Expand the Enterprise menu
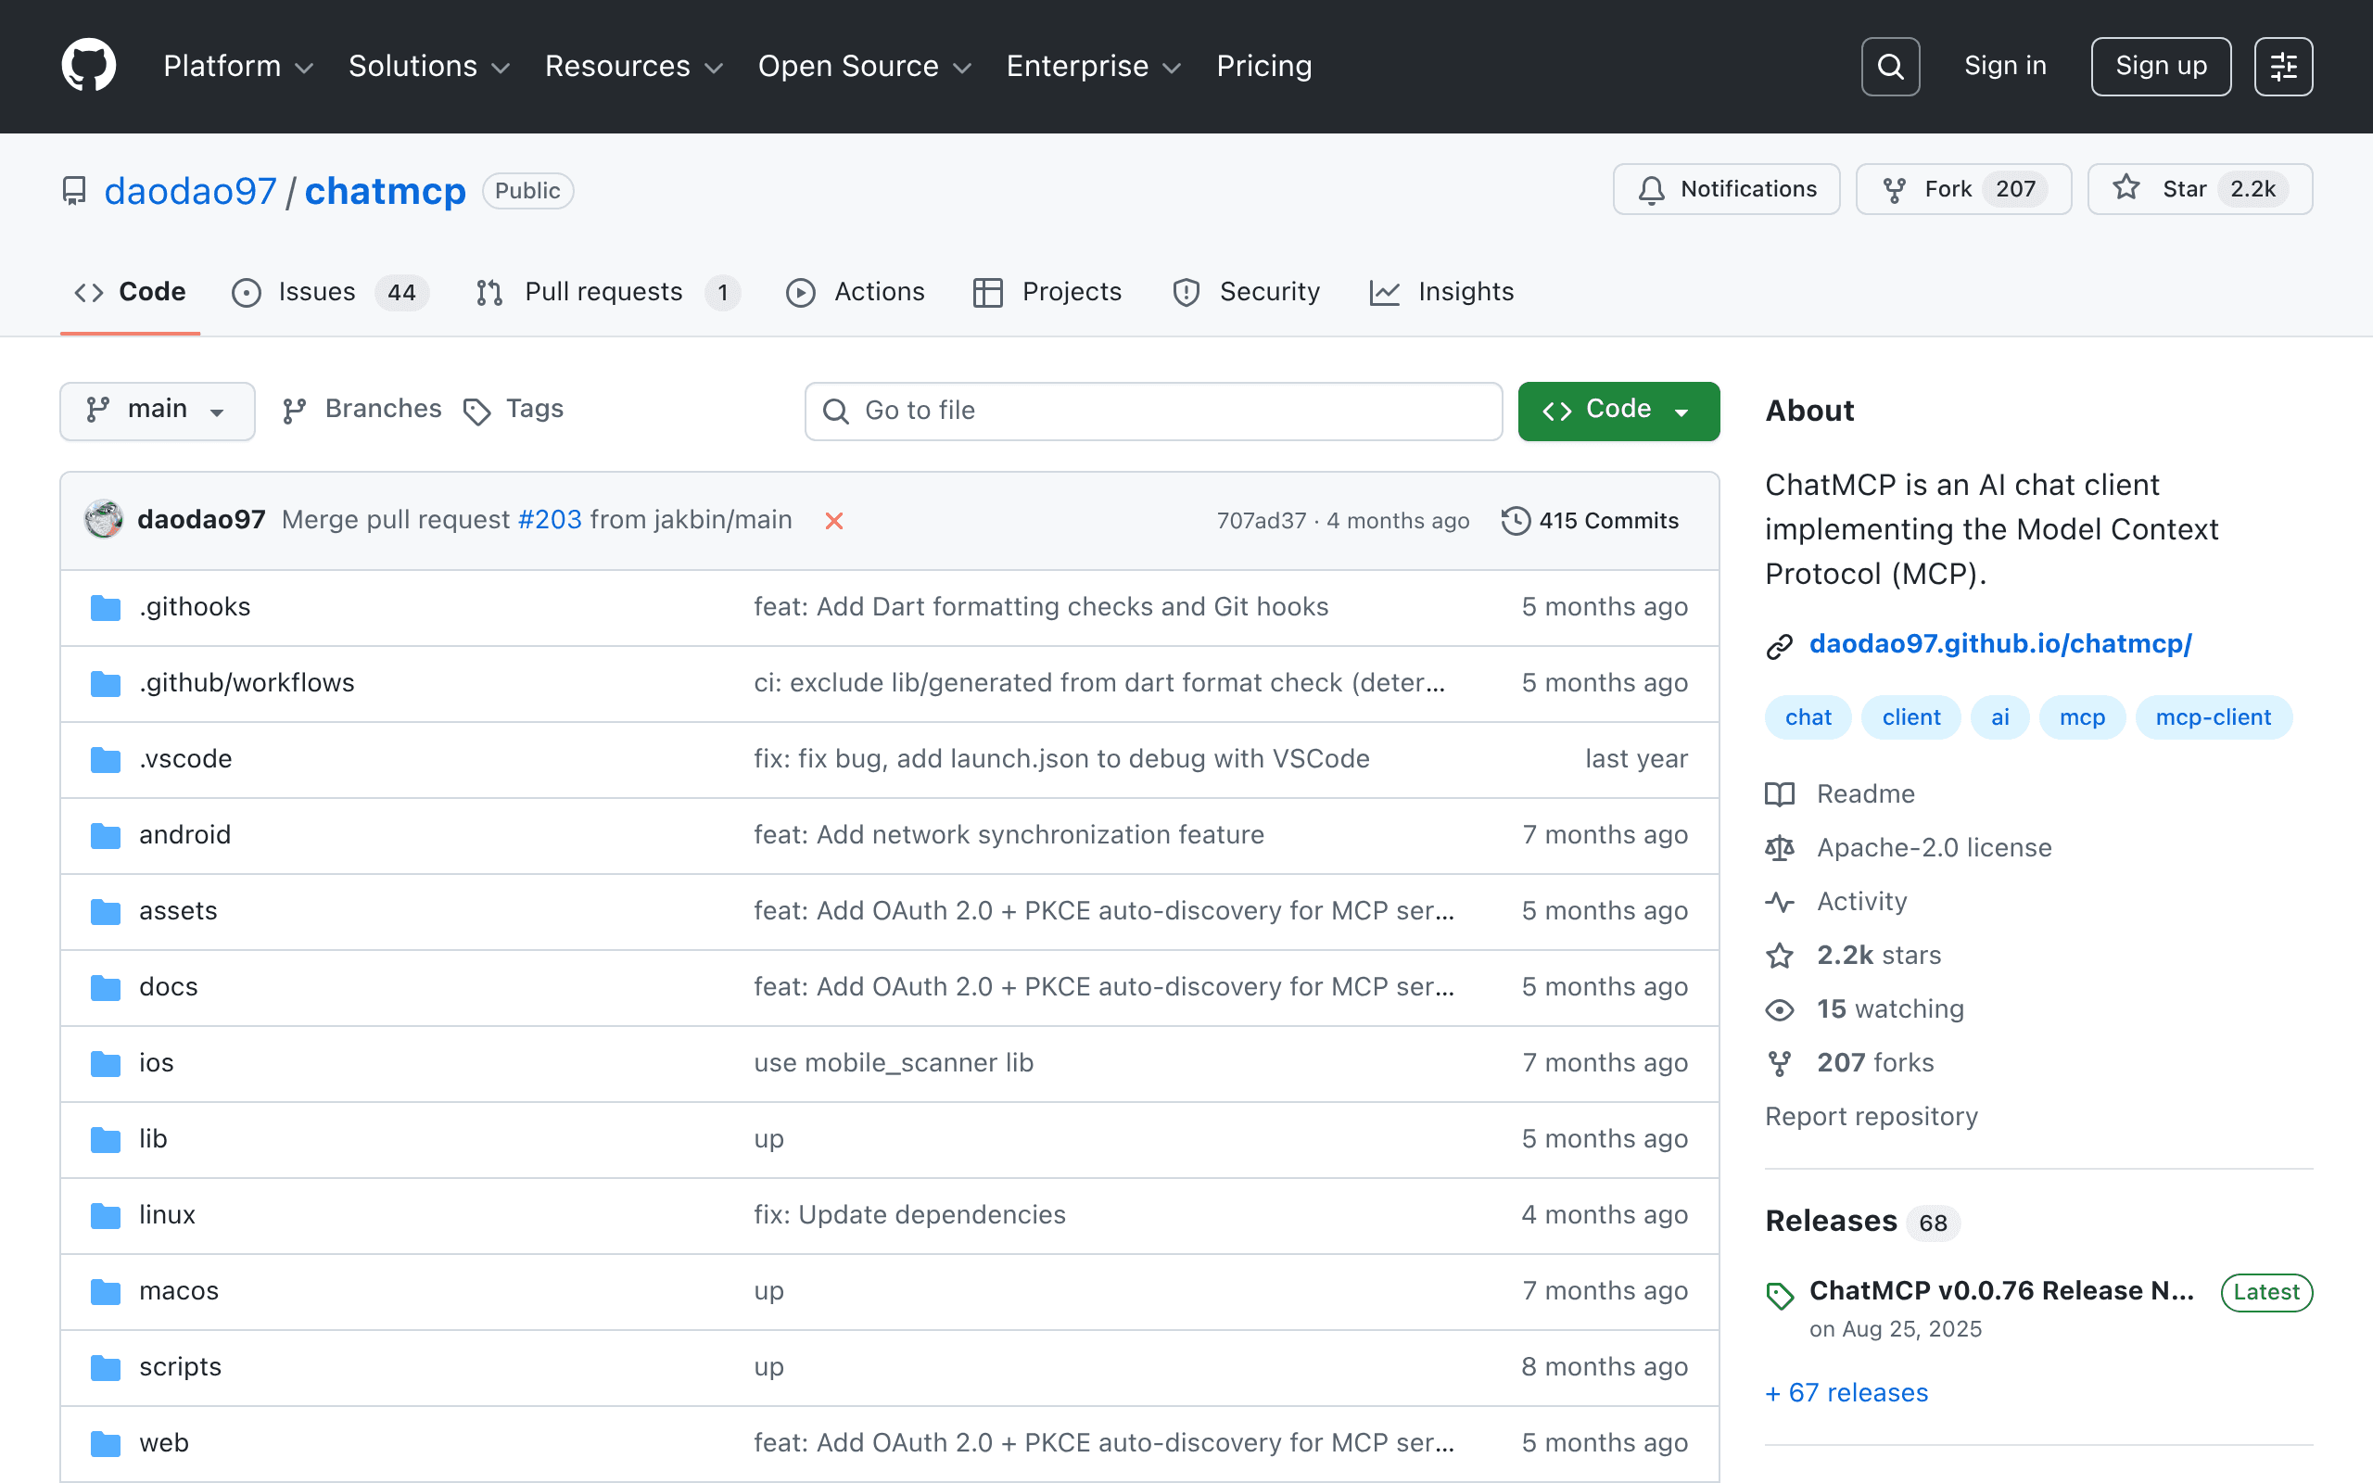2373x1483 pixels. tap(1094, 66)
